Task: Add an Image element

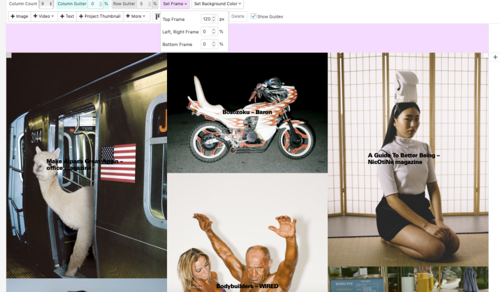Action: coord(20,16)
